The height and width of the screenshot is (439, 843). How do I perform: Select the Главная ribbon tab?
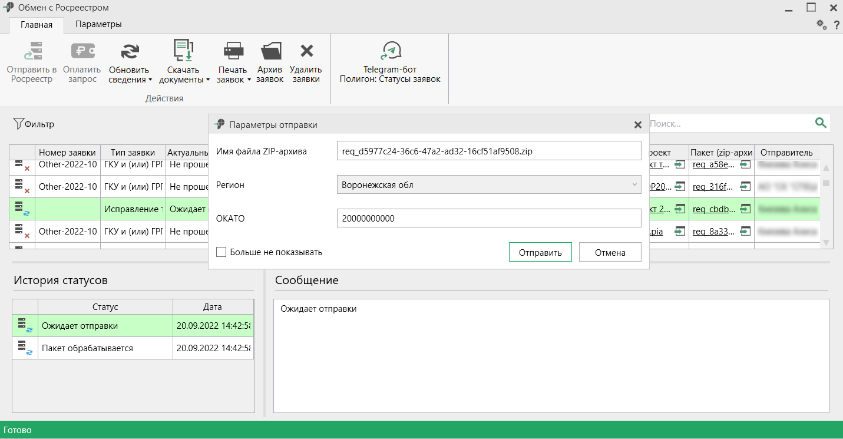37,25
